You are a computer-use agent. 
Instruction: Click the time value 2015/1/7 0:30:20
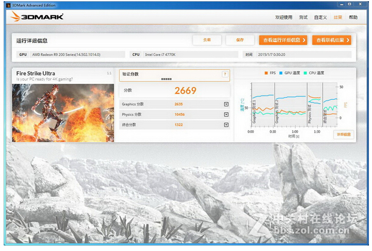[x=272, y=55]
